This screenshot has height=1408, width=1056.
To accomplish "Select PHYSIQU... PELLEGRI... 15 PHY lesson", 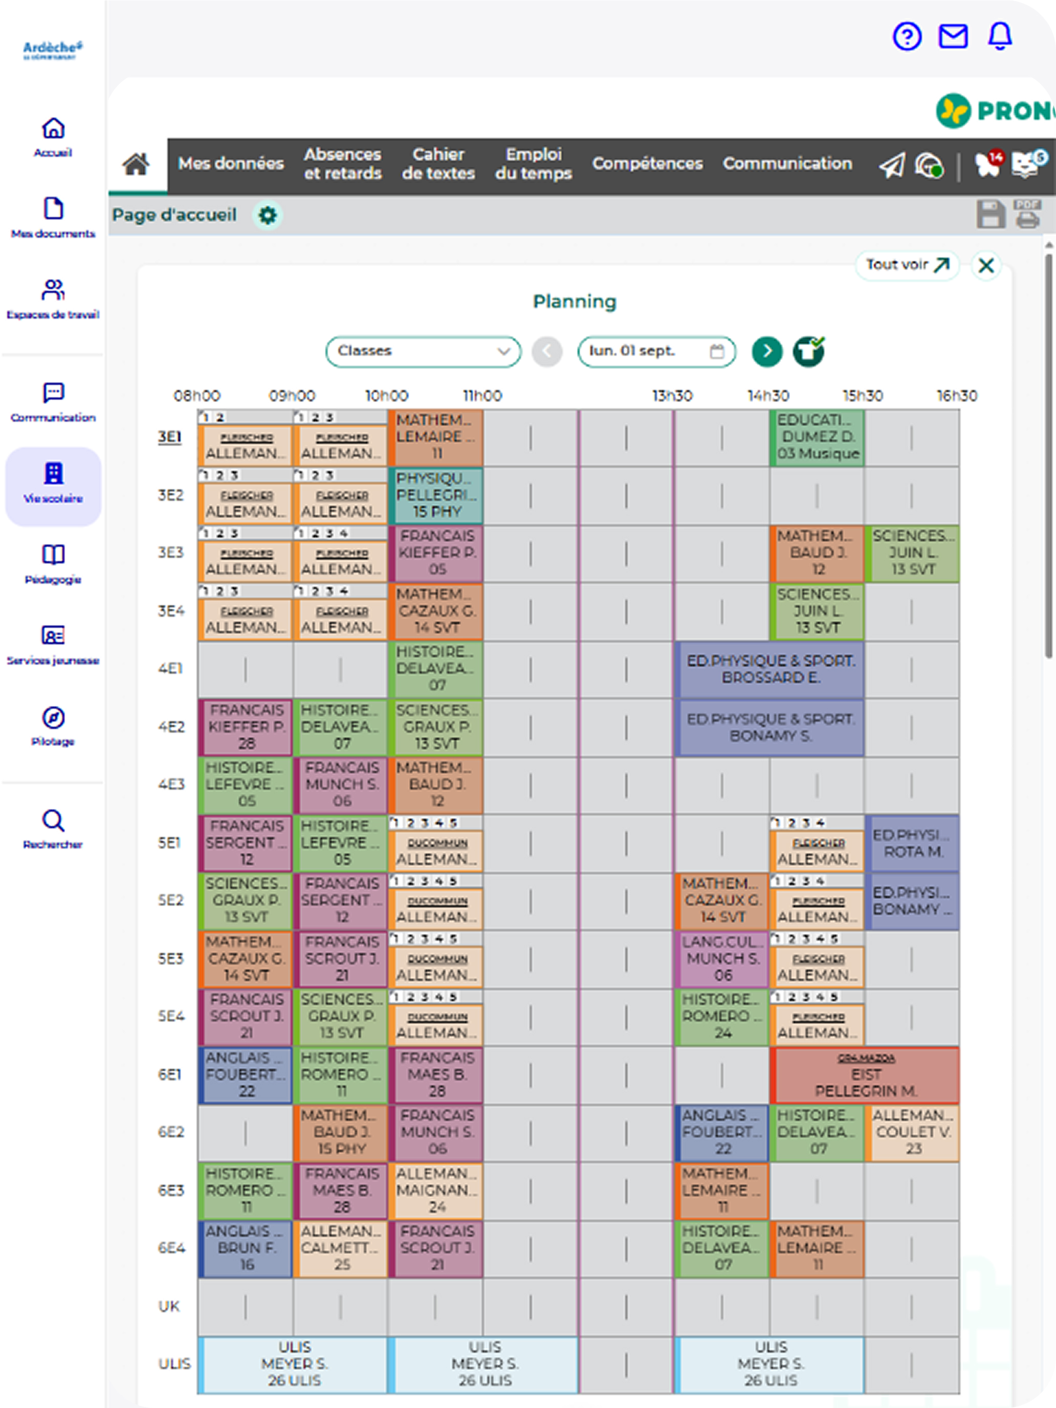I will (435, 496).
